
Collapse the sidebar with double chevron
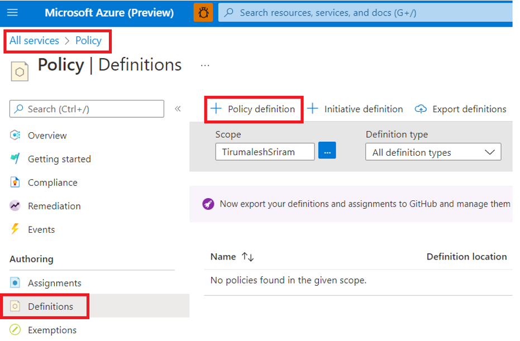point(178,109)
